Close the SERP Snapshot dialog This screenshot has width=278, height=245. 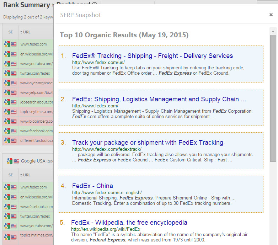[x=271, y=15]
